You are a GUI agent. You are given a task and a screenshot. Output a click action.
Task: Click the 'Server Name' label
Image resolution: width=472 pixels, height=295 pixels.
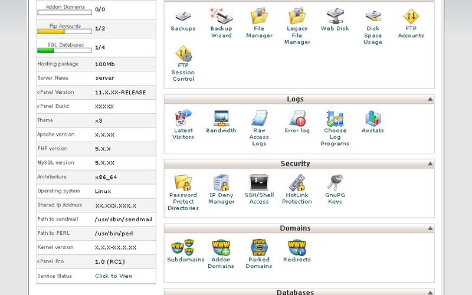(x=53, y=78)
